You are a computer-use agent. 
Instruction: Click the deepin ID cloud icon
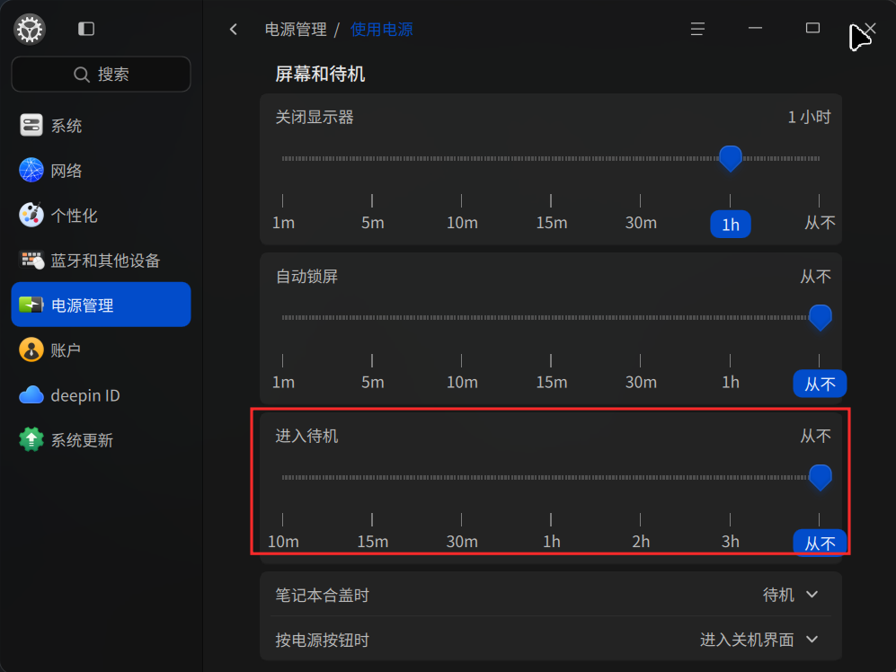[31, 395]
